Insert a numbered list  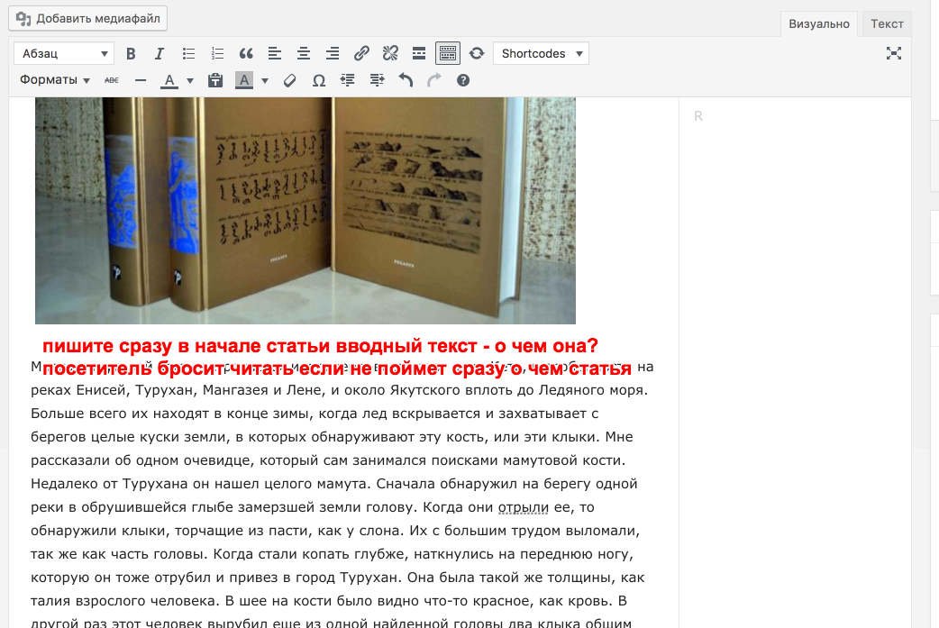coord(217,54)
